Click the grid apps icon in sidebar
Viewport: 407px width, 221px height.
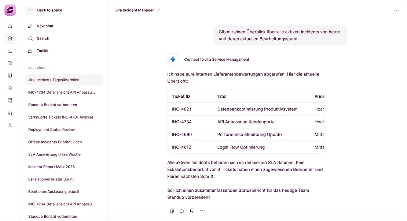10,101
